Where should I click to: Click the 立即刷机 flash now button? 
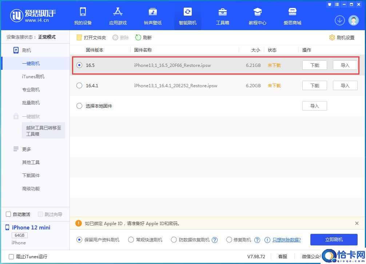click(334, 240)
